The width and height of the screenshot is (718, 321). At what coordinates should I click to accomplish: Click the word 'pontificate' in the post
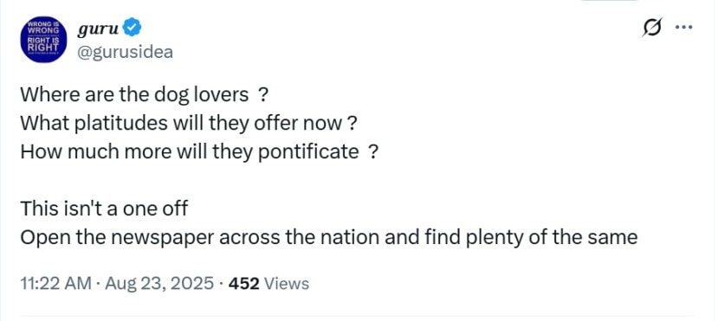(x=308, y=152)
